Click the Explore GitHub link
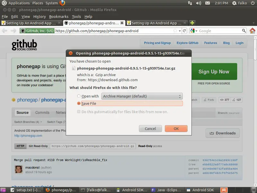257x193 pixels. coord(188,43)
